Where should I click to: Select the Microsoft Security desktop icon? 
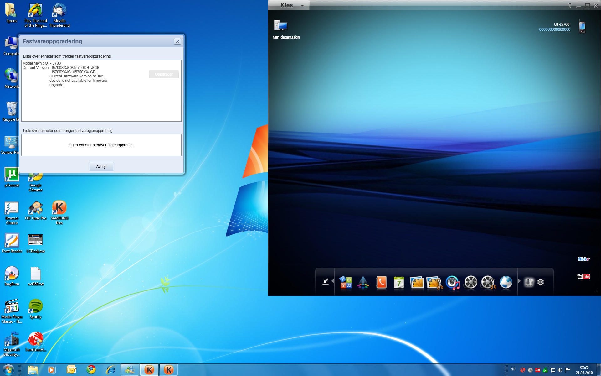coord(12,344)
